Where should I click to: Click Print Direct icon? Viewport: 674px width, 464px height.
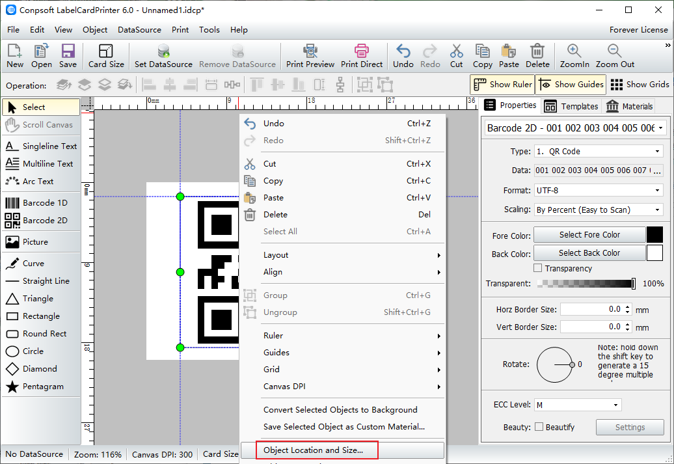tap(362, 56)
